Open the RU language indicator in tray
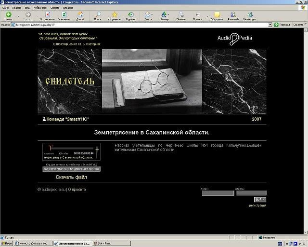This screenshot has height=247, width=308. (280, 244)
